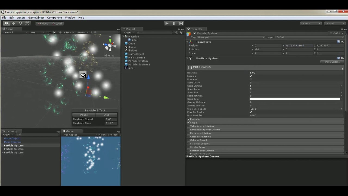Click the Open Editor button
This screenshot has width=348, height=196.
[x=332, y=62]
